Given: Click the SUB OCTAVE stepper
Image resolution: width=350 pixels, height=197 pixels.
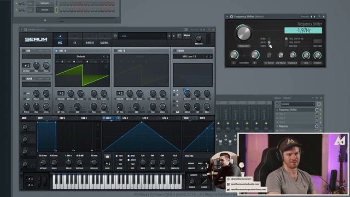Looking at the screenshot, I should click(x=26, y=66).
